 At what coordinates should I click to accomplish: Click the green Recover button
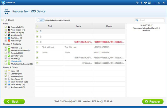point(153,102)
